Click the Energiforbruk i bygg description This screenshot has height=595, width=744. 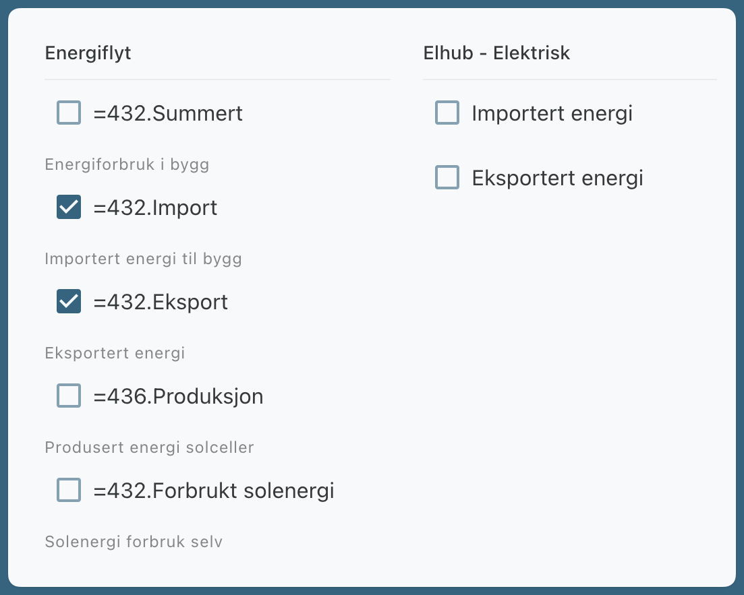coord(127,164)
